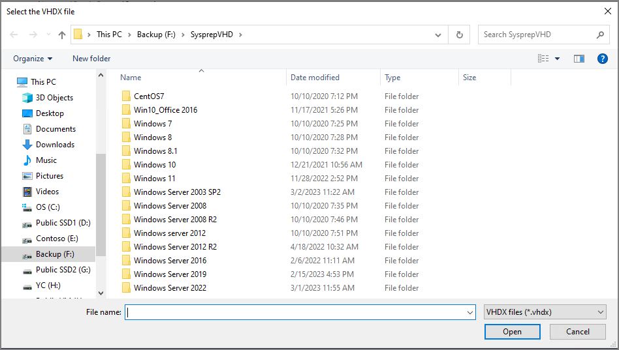Open Desktop in navigation pane
The width and height of the screenshot is (619, 350).
50,113
